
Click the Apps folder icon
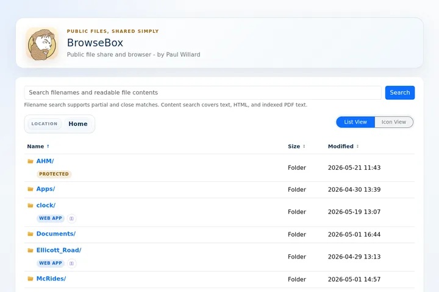(30, 189)
